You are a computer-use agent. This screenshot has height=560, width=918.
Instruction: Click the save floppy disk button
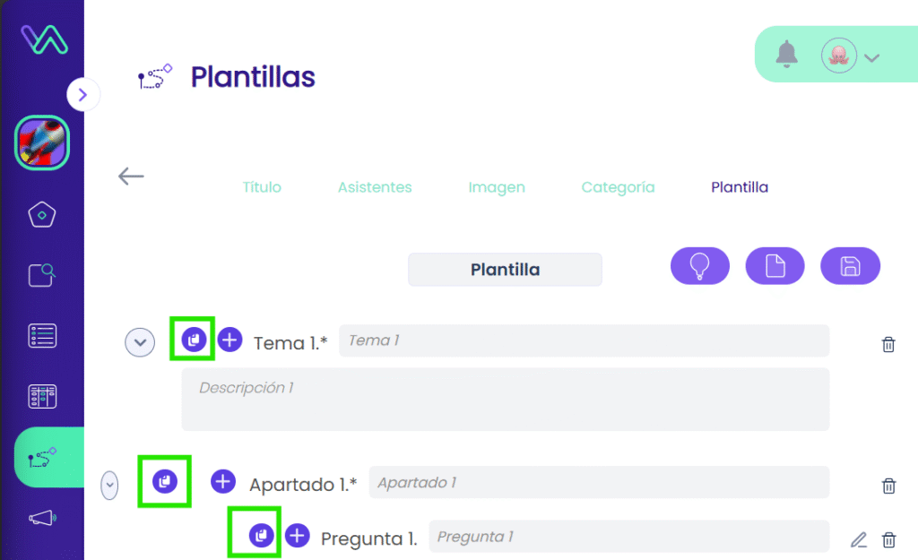coord(850,265)
